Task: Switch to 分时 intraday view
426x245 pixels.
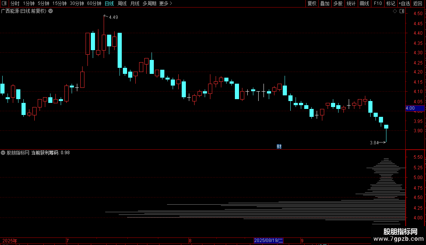Action: click(15, 3)
